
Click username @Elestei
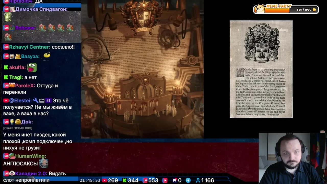(20, 100)
